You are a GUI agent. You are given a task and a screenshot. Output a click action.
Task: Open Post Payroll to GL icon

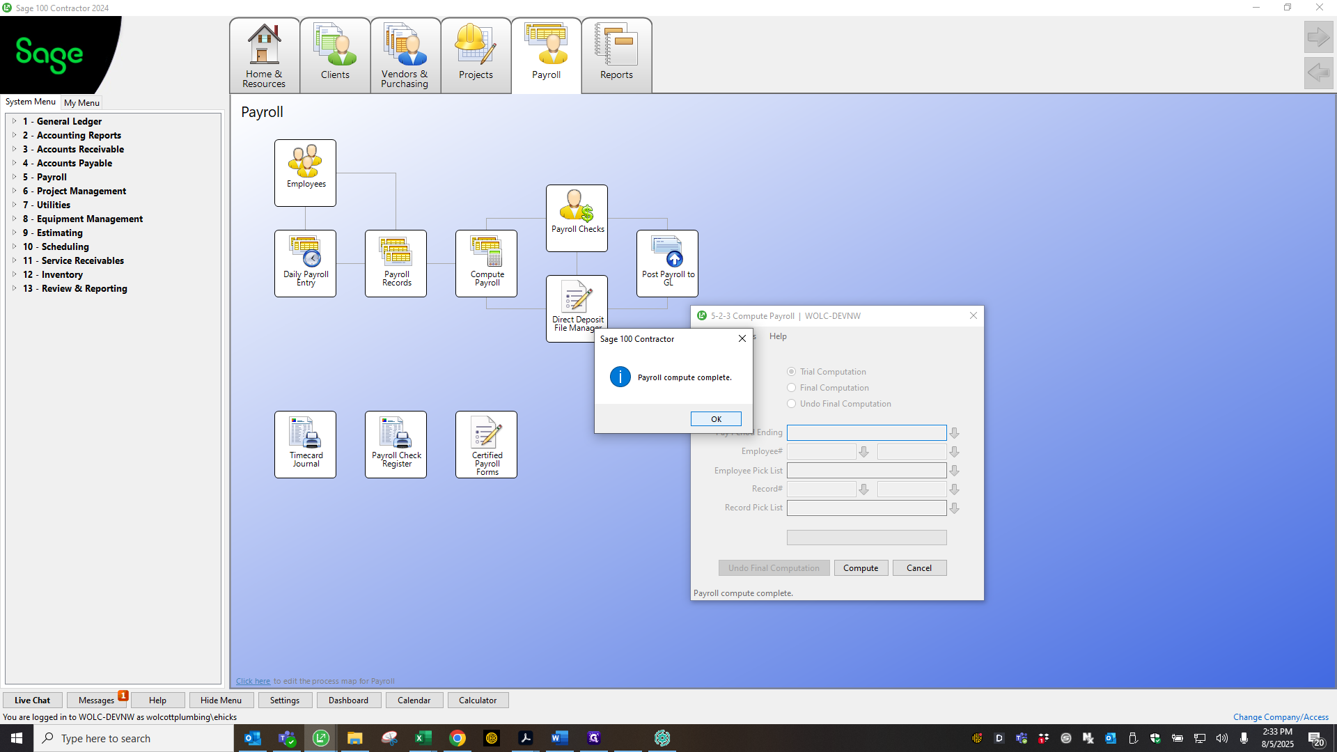pyautogui.click(x=667, y=263)
